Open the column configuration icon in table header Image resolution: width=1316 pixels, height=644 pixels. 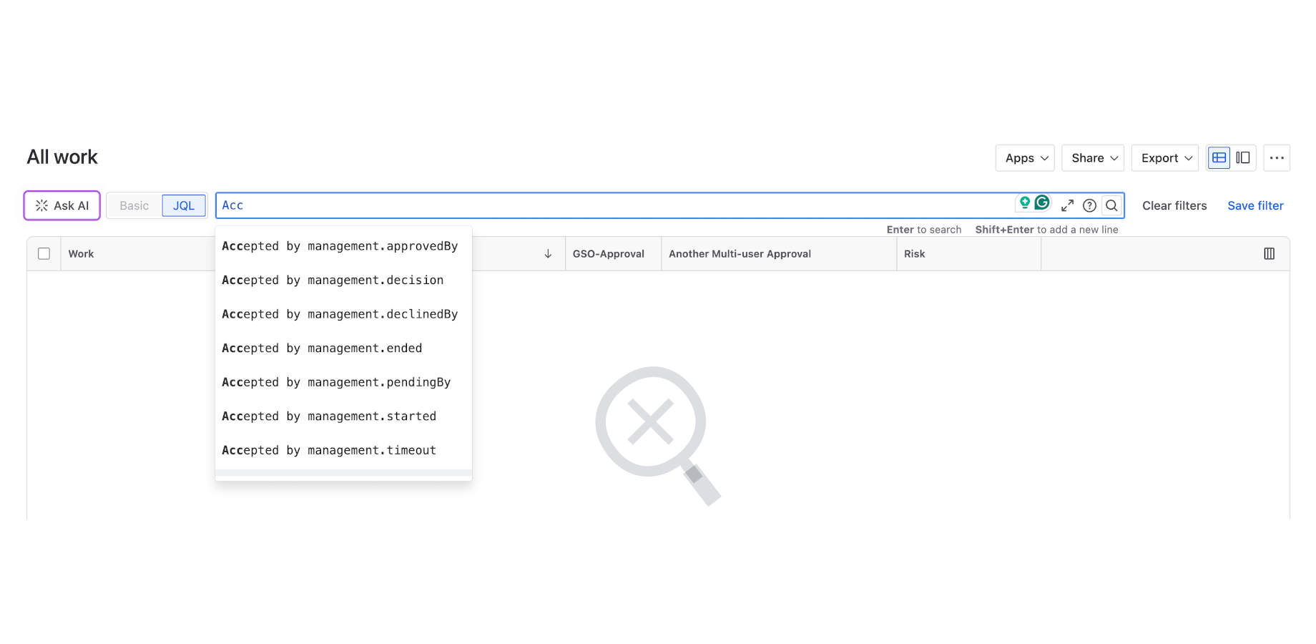(x=1269, y=254)
